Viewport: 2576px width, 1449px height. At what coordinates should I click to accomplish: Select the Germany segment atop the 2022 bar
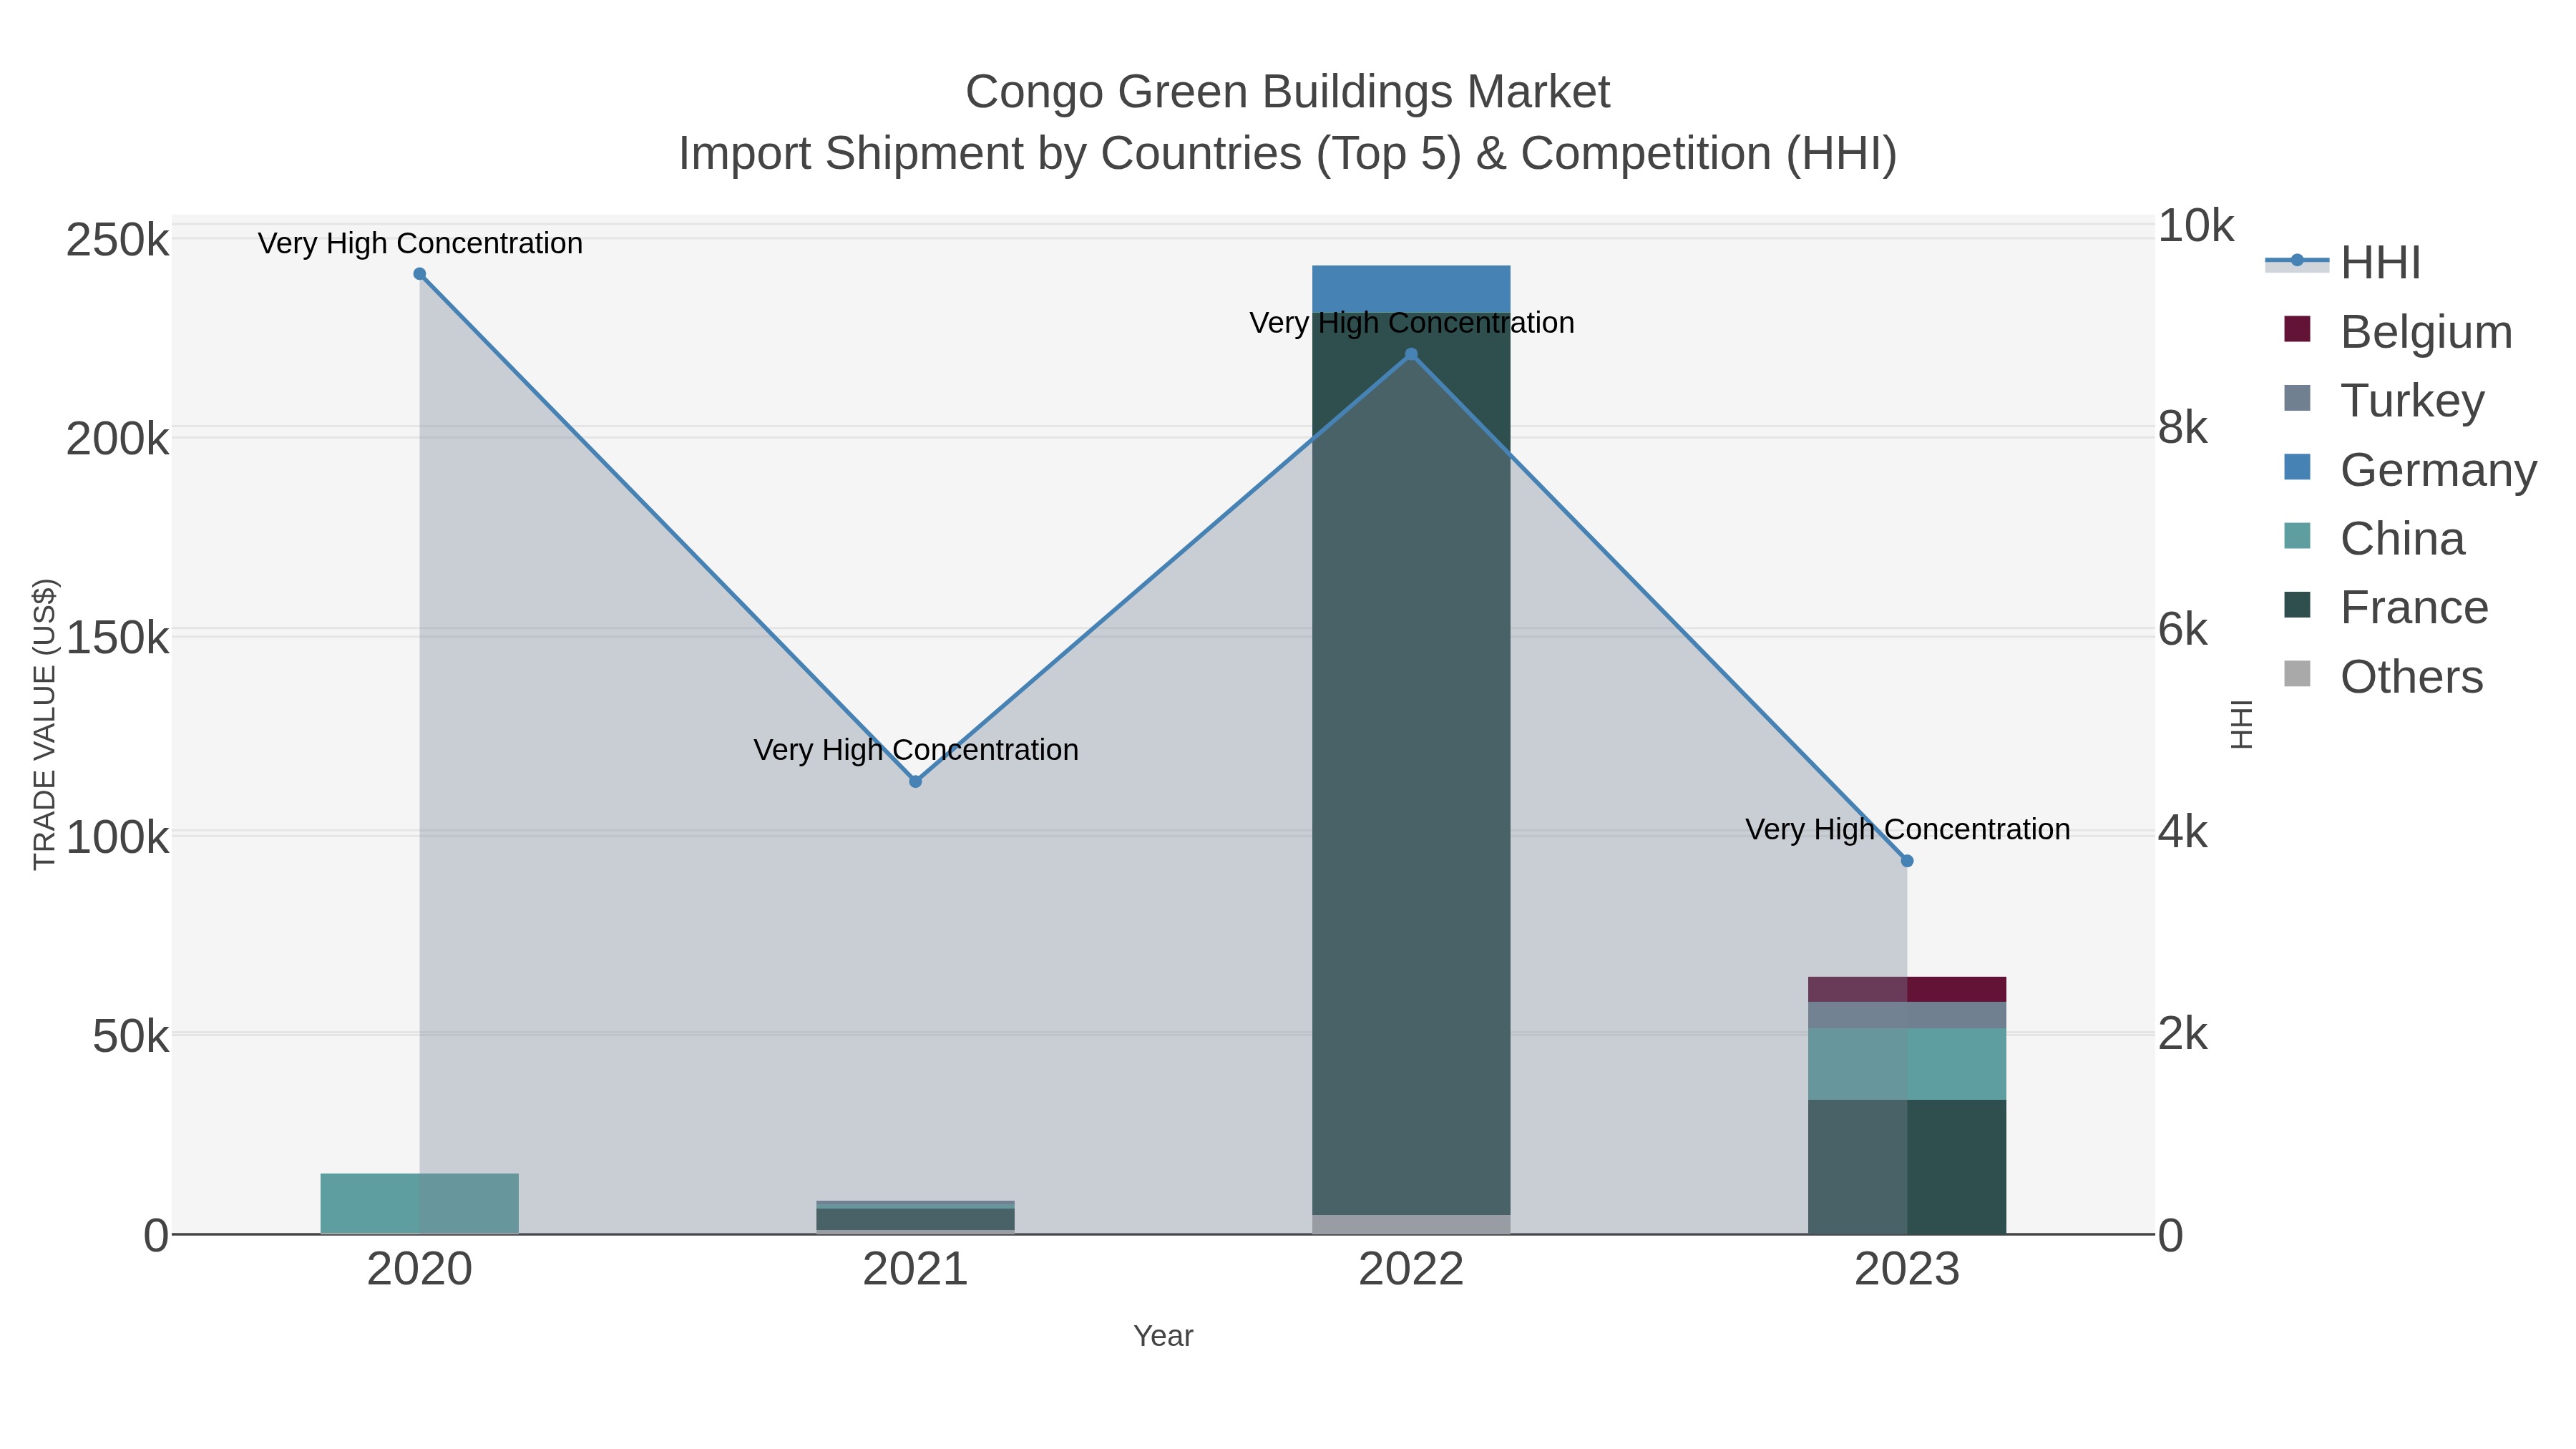pyautogui.click(x=1411, y=289)
